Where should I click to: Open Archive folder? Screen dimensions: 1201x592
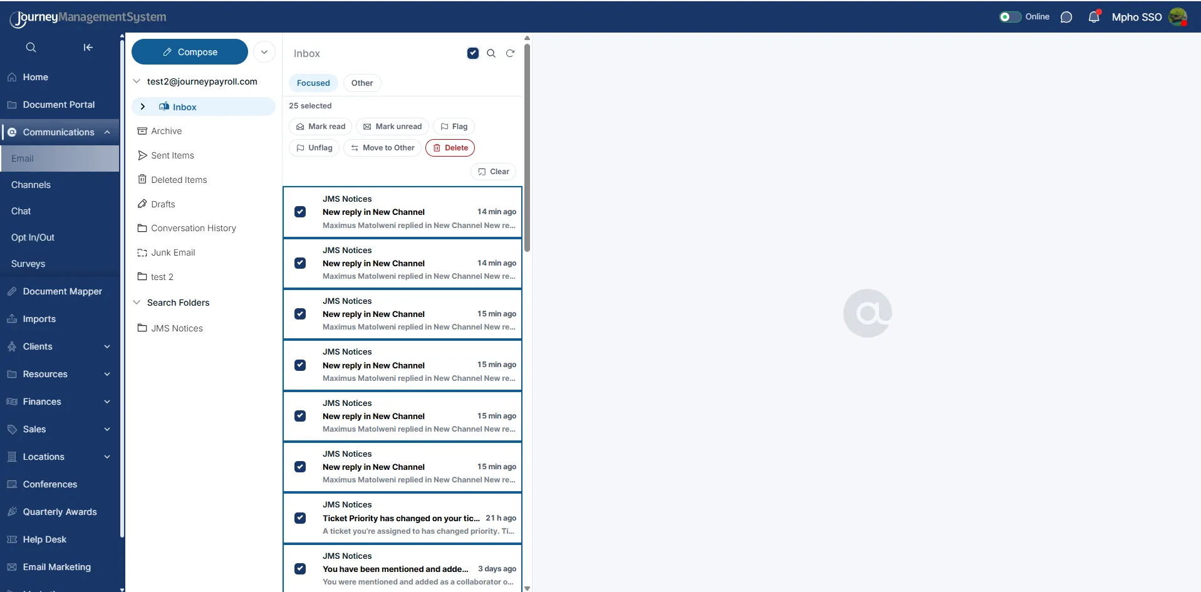click(166, 131)
